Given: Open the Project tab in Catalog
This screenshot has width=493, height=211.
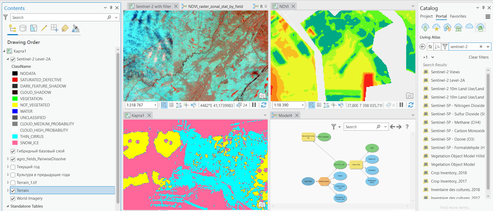Looking at the screenshot, I should pos(426,16).
